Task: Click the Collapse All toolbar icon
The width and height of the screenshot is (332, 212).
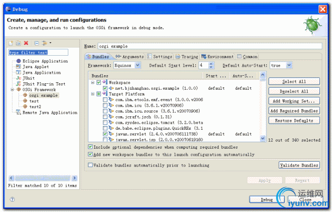Action: [x=37, y=43]
